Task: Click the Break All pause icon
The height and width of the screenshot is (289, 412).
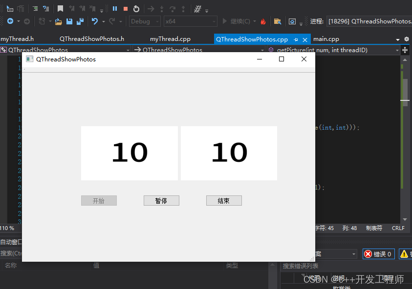Action: 114,8
